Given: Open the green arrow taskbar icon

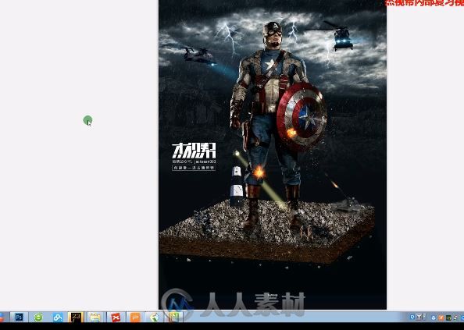Looking at the screenshot, I should pyautogui.click(x=155, y=318).
